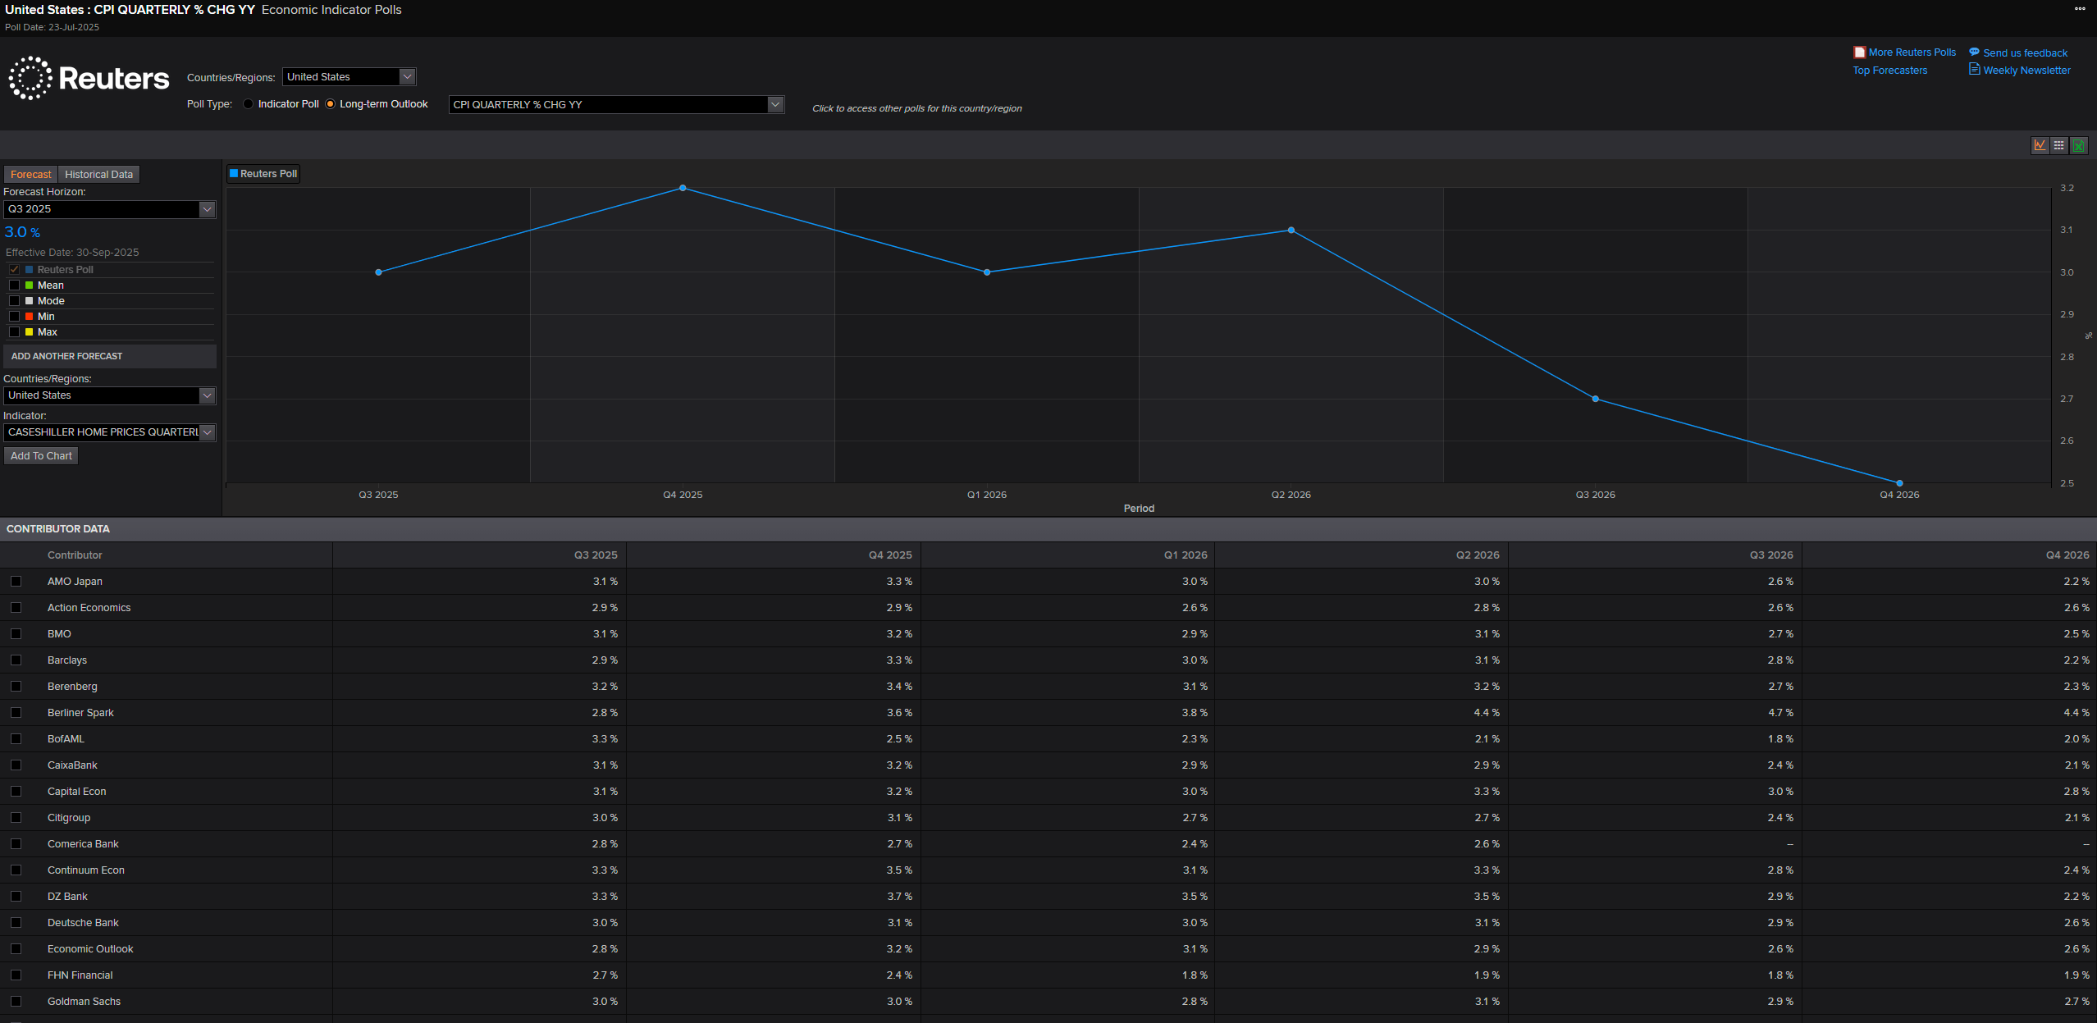Click the Citigroup contributor name
This screenshot has width=2097, height=1023.
click(69, 818)
